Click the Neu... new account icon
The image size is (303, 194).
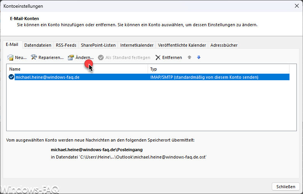pyautogui.click(x=10, y=57)
